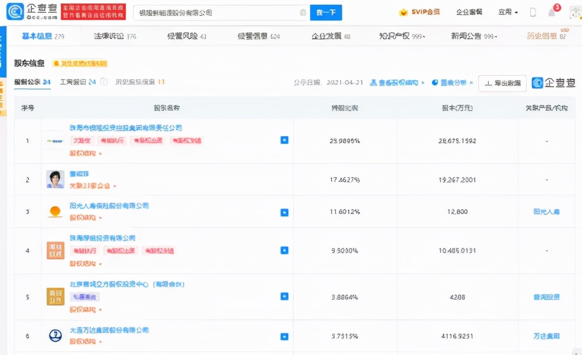Open the related brand link in row 5
Viewport: 582px width, 355px height.
click(546, 297)
